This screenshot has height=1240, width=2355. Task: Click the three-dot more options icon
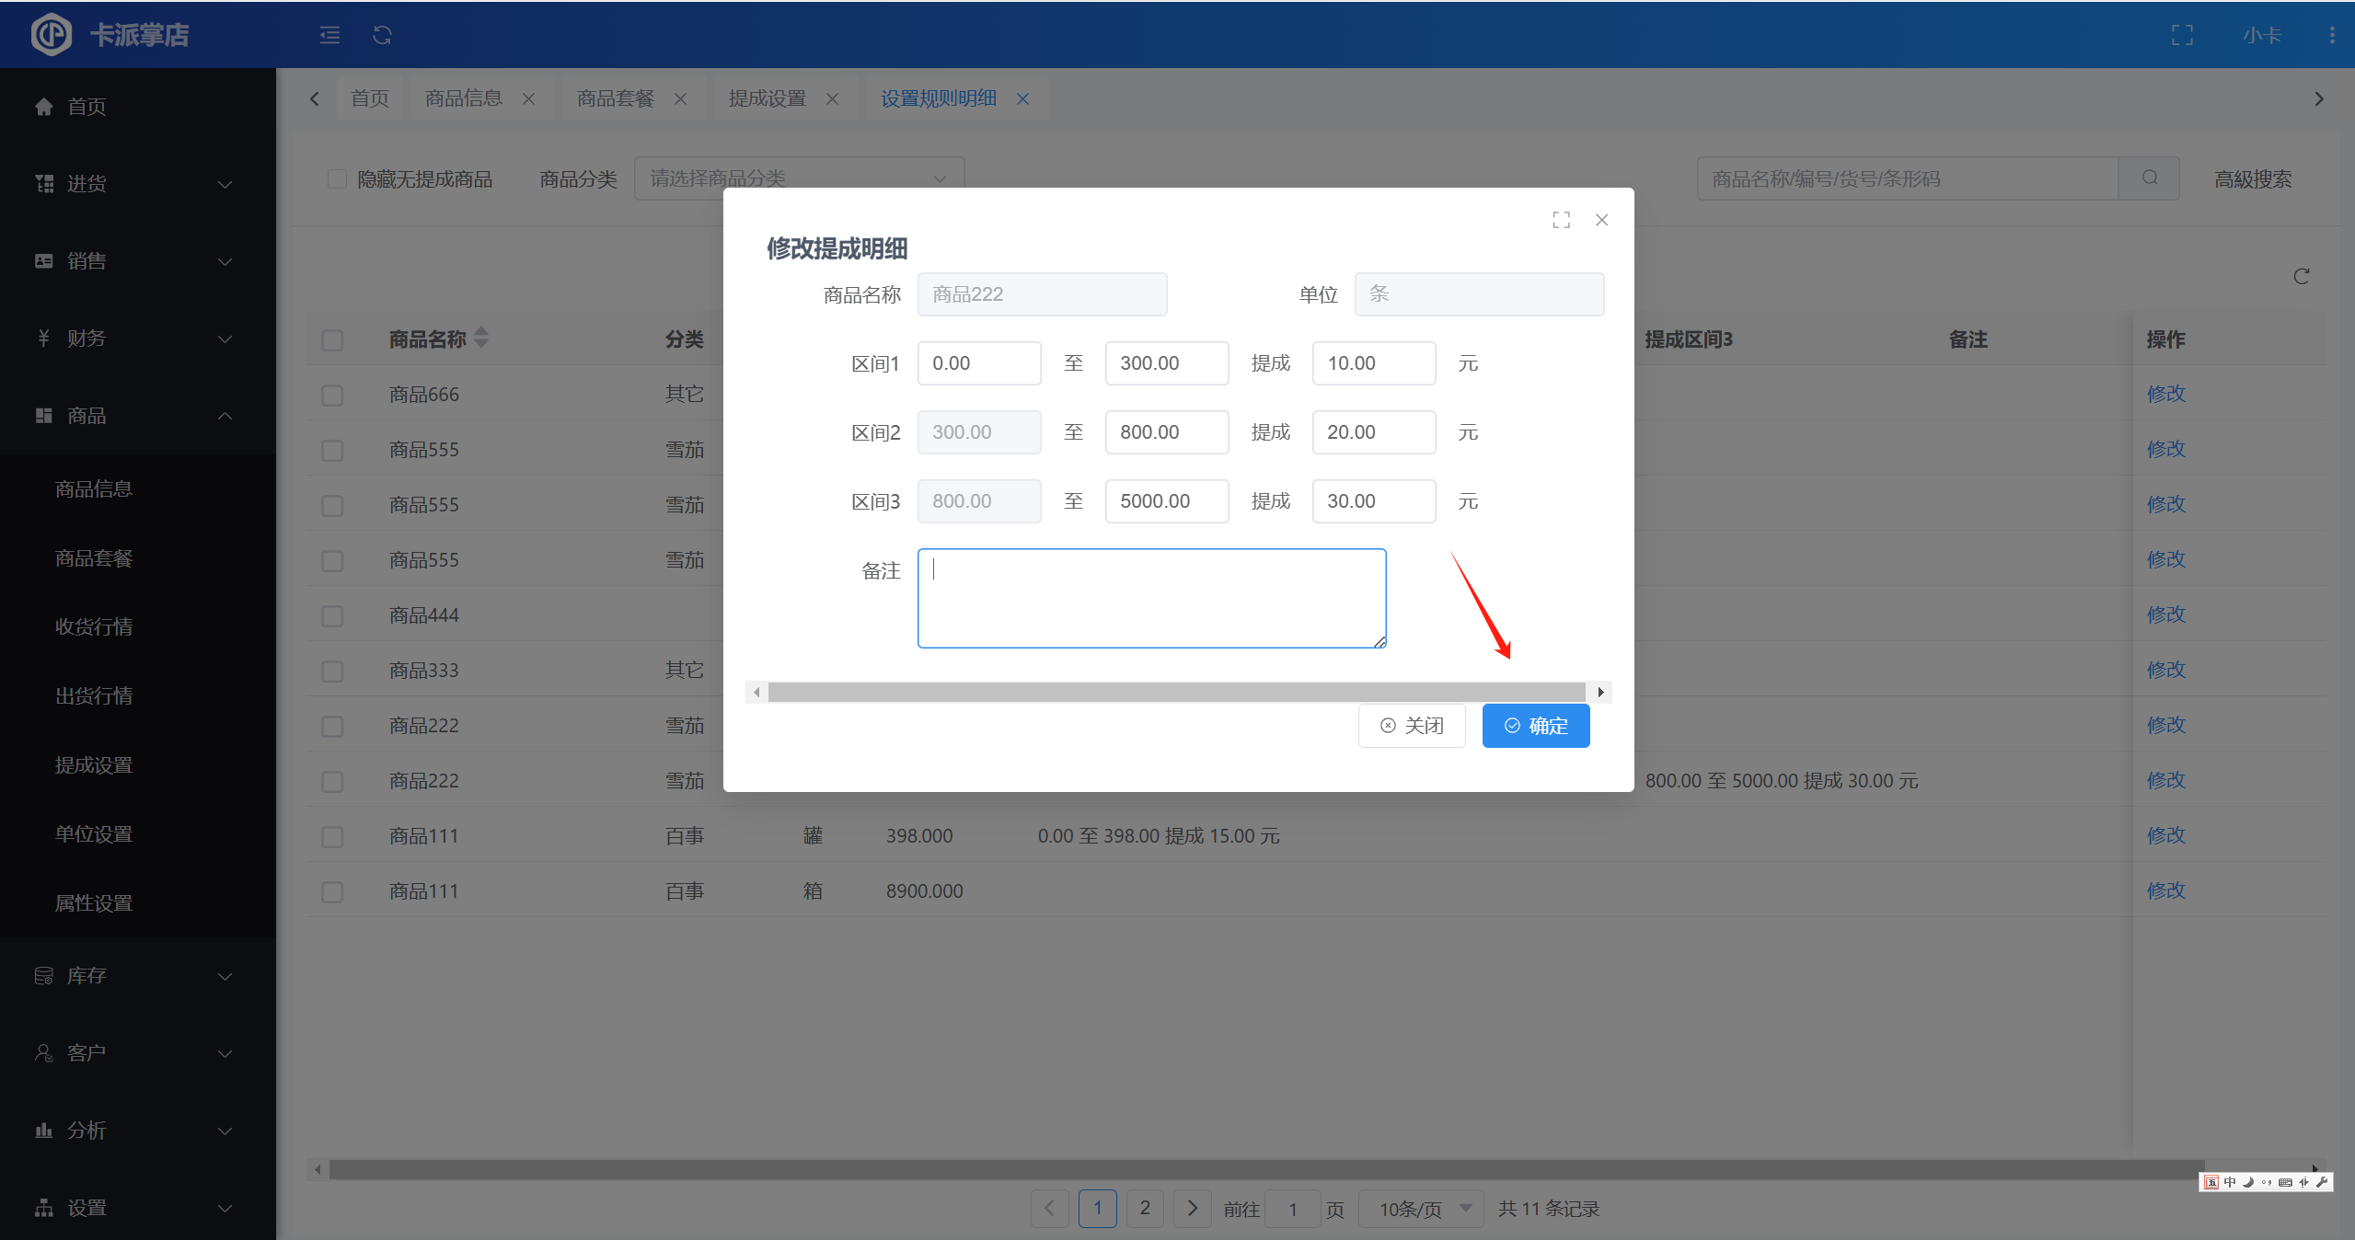pos(2331,35)
